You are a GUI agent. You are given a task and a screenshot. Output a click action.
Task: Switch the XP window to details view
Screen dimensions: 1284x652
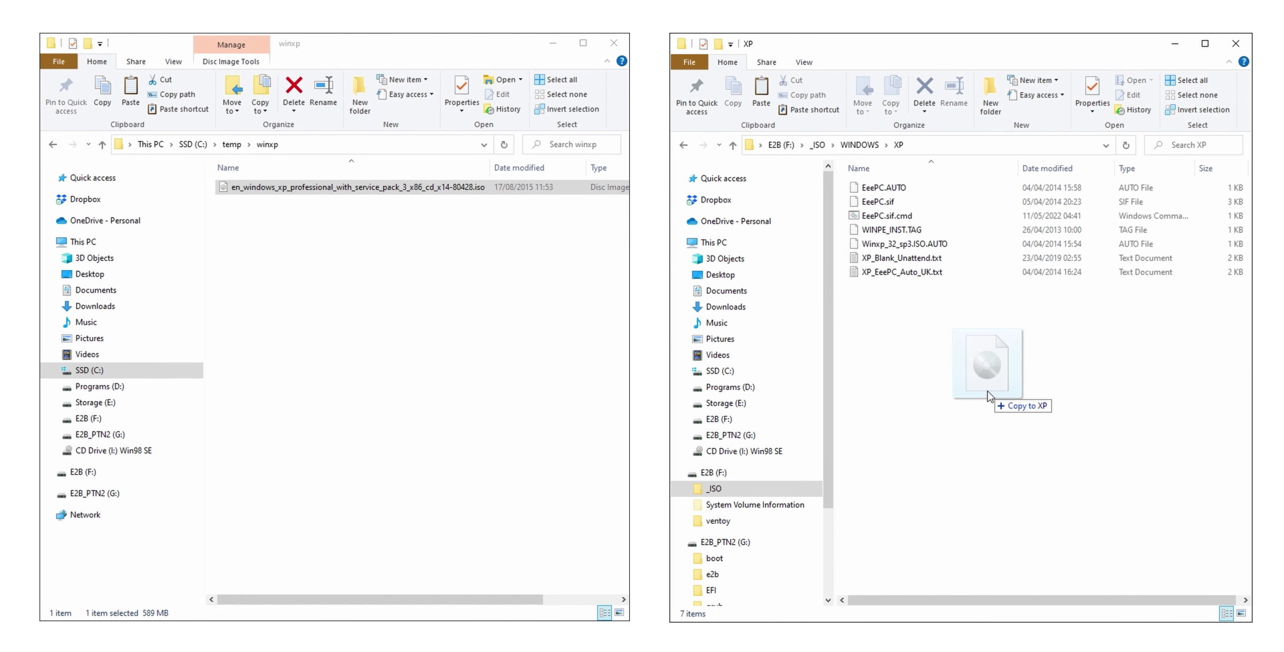click(x=1226, y=613)
